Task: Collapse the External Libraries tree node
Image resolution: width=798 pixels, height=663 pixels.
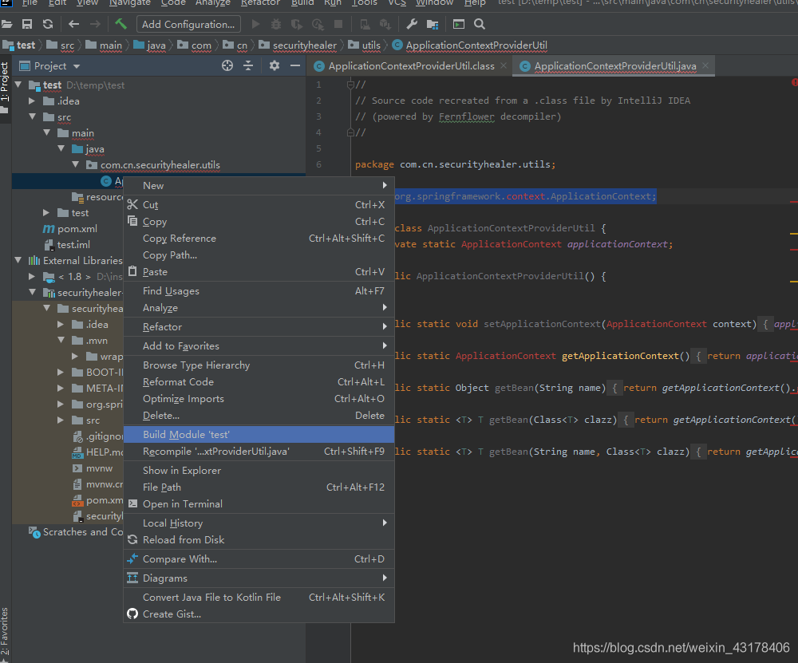Action: (18, 260)
